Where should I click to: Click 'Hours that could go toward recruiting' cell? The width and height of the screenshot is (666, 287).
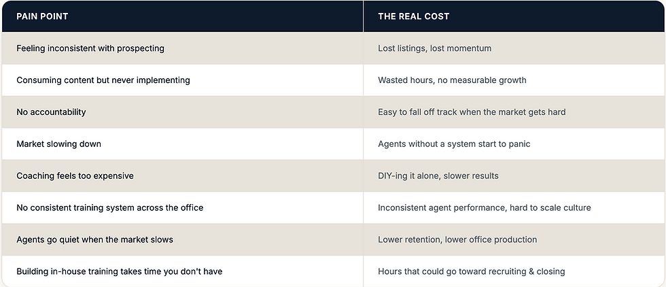coord(514,271)
